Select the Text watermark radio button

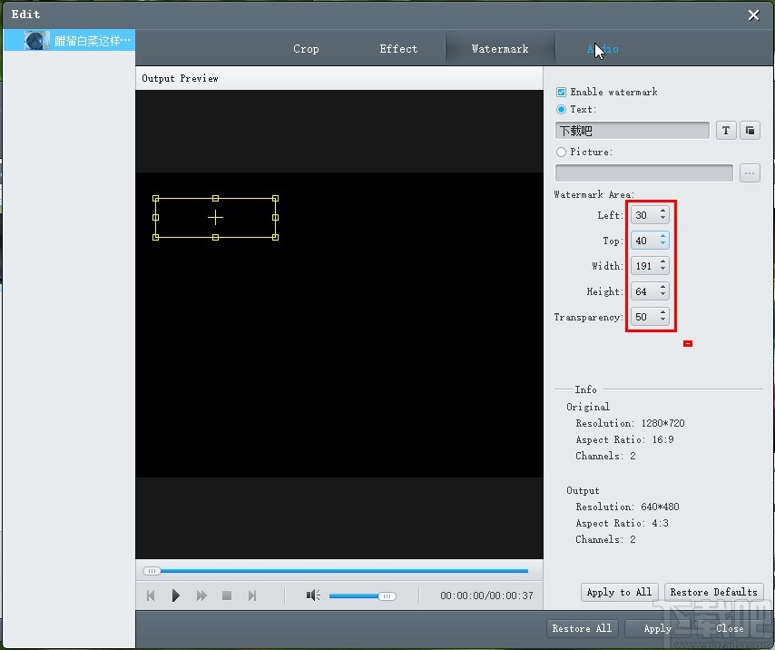pyautogui.click(x=561, y=110)
